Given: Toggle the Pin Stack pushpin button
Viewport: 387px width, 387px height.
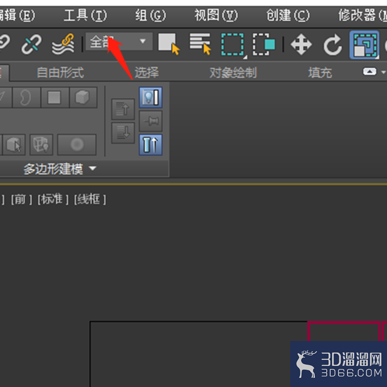Looking at the screenshot, I should point(150,121).
